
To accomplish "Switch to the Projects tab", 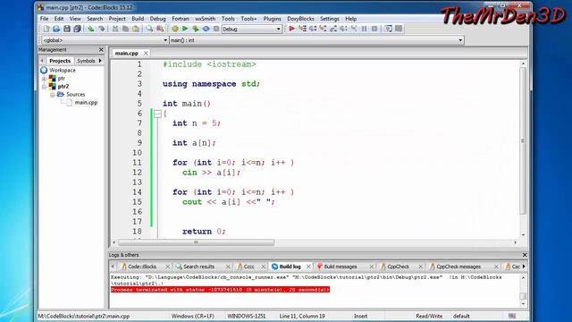I will tap(60, 61).
